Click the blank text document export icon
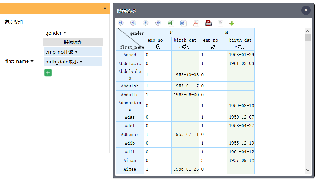Viewport: 320px width, 183px height. pos(220,23)
